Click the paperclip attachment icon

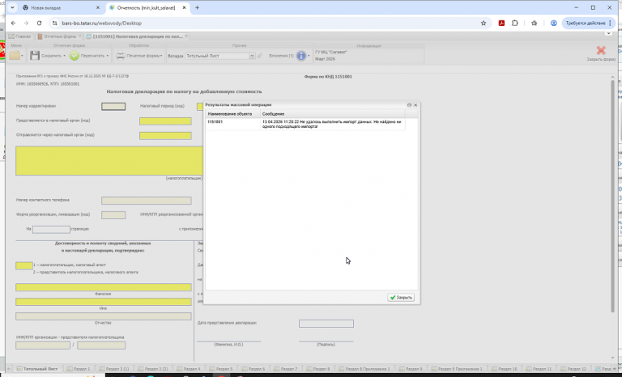pyautogui.click(x=260, y=56)
